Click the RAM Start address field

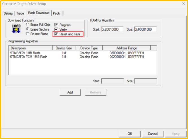[112, 29]
